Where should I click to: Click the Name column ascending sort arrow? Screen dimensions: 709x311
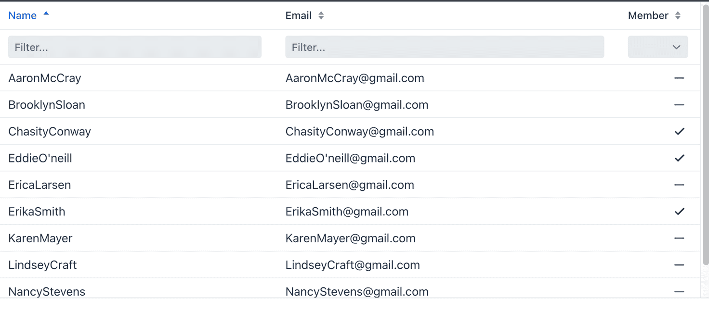tap(46, 14)
